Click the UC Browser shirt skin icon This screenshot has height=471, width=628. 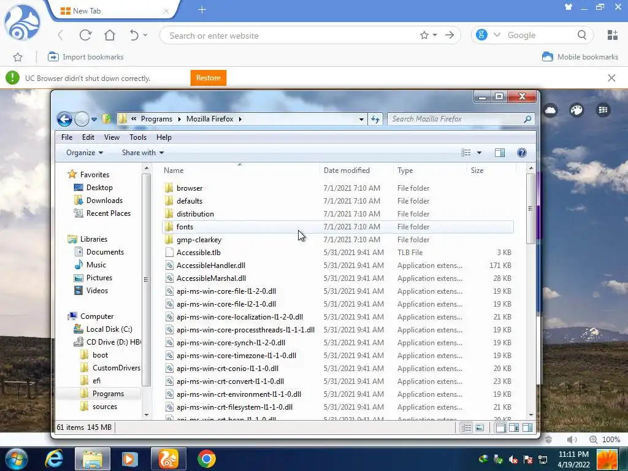[568, 7]
